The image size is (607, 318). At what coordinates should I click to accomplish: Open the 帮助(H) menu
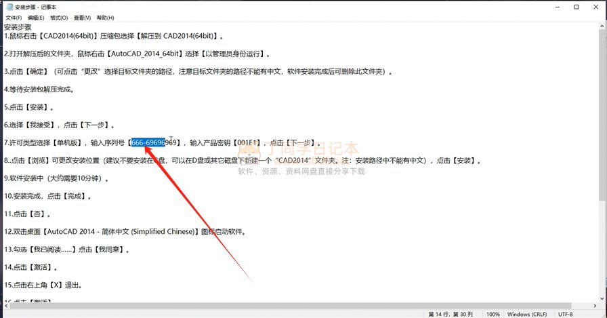coord(105,18)
